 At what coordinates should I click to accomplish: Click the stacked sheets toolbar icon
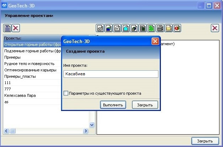point(160,28)
